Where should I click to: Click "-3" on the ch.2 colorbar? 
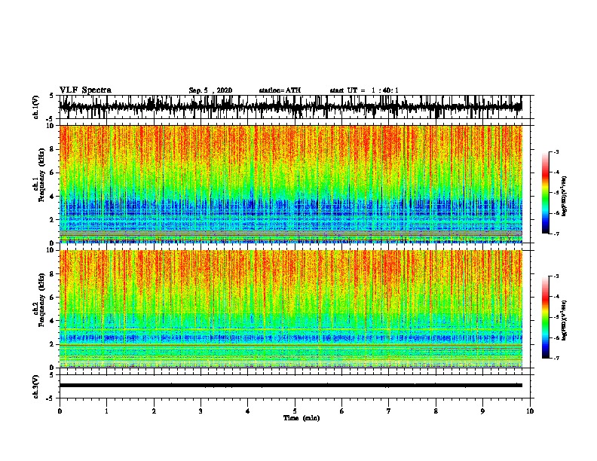coord(556,276)
